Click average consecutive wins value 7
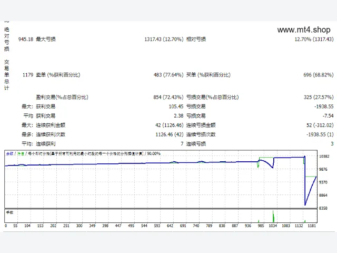 182,144
